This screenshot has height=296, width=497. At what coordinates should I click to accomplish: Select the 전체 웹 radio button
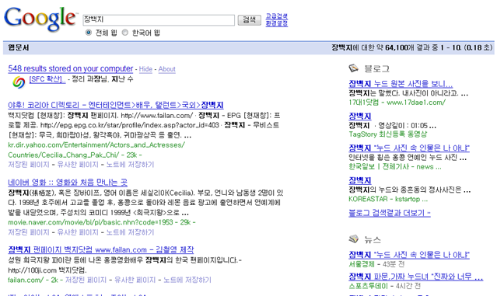click(x=89, y=33)
